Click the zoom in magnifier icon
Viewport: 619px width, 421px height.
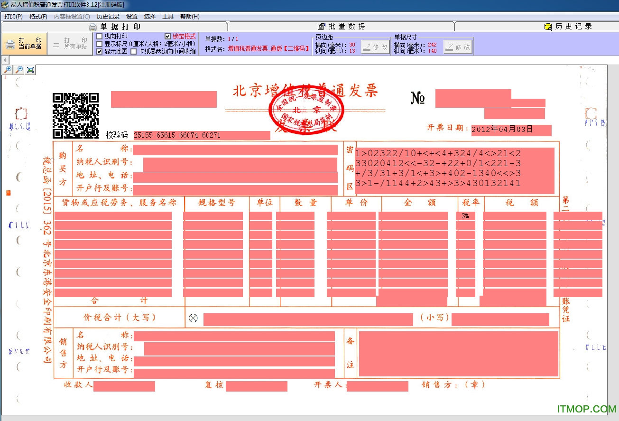tap(8, 70)
